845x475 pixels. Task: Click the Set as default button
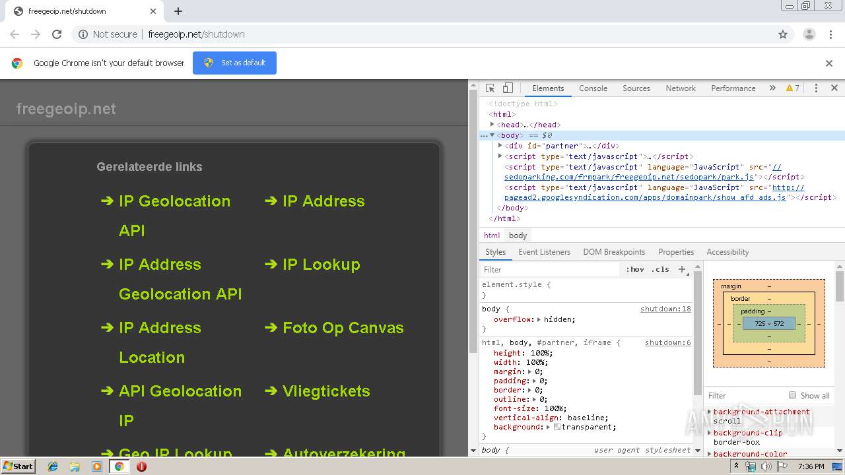point(234,63)
